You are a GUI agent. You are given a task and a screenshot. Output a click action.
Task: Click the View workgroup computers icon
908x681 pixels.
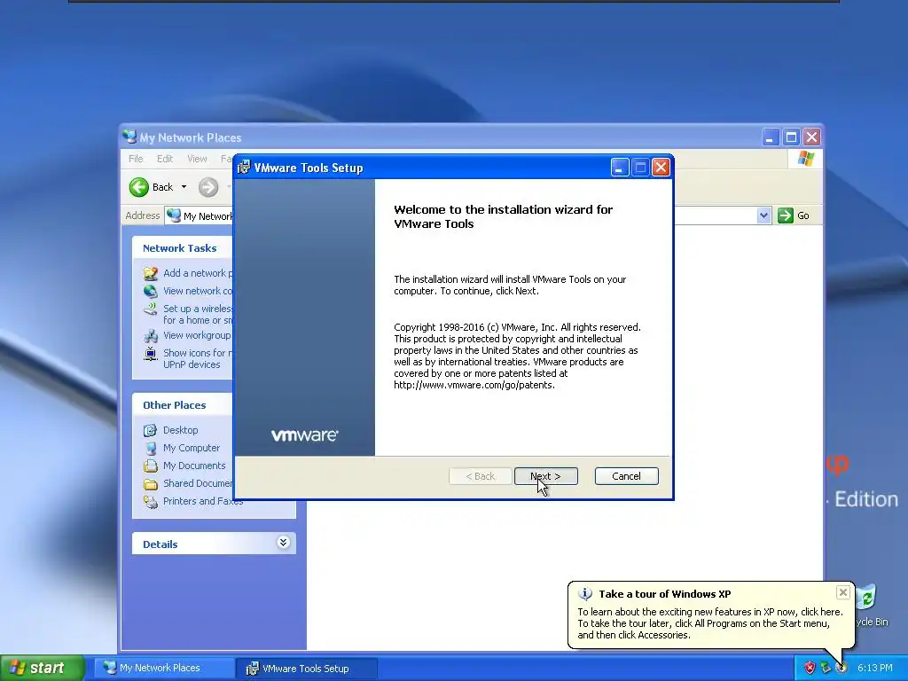pos(151,335)
